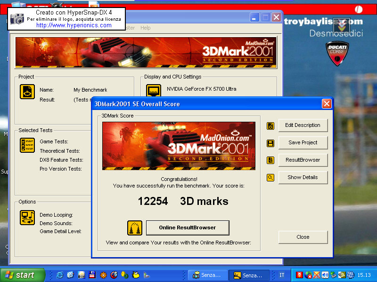Click the Selected Tests checklist icon
This screenshot has height=282, width=377.
(27, 145)
